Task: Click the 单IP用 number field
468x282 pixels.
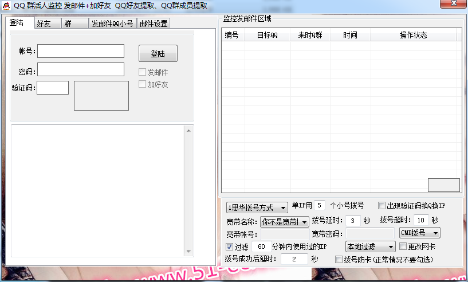Action: click(x=320, y=206)
